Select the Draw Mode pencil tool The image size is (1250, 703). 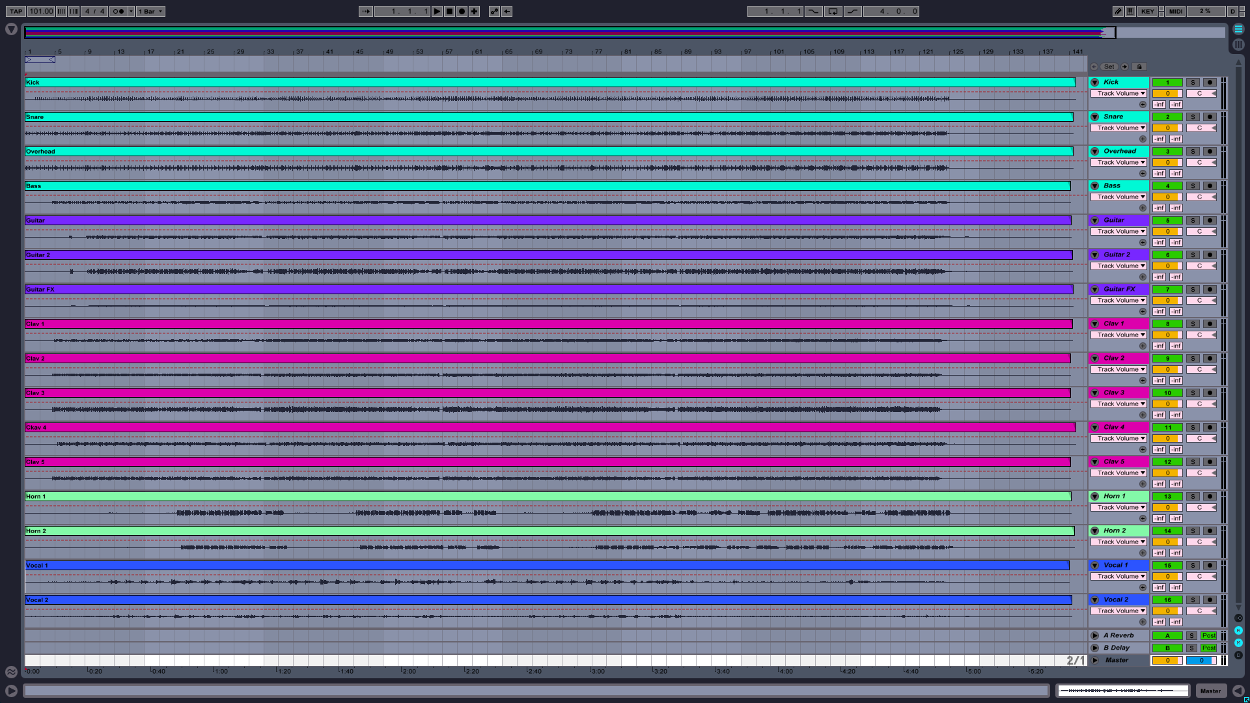click(x=1118, y=11)
